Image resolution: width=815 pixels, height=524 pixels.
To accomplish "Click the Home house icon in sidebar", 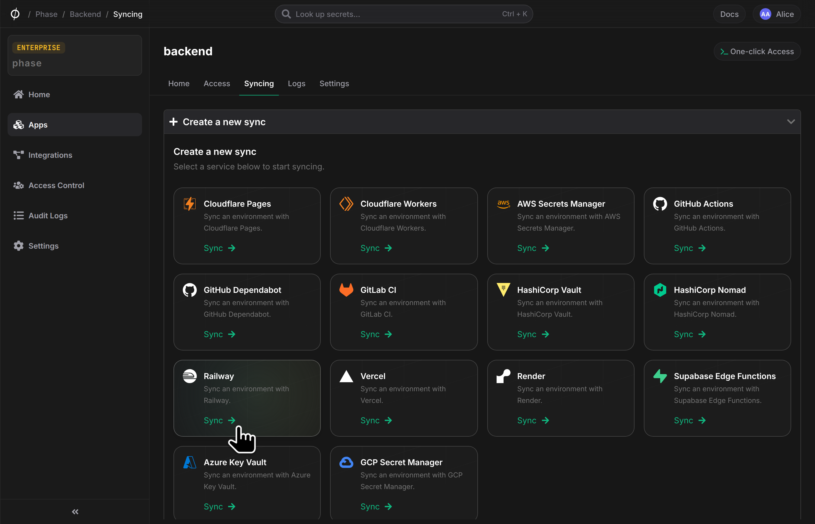I will (x=18, y=94).
